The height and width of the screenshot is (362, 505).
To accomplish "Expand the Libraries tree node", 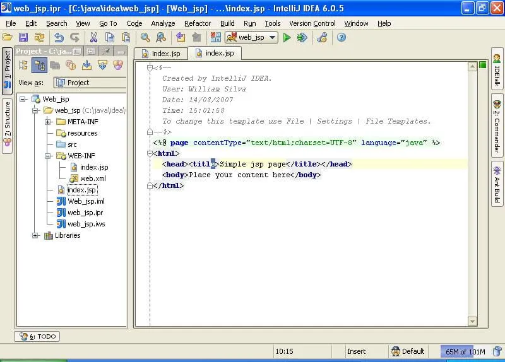I will click(35, 235).
